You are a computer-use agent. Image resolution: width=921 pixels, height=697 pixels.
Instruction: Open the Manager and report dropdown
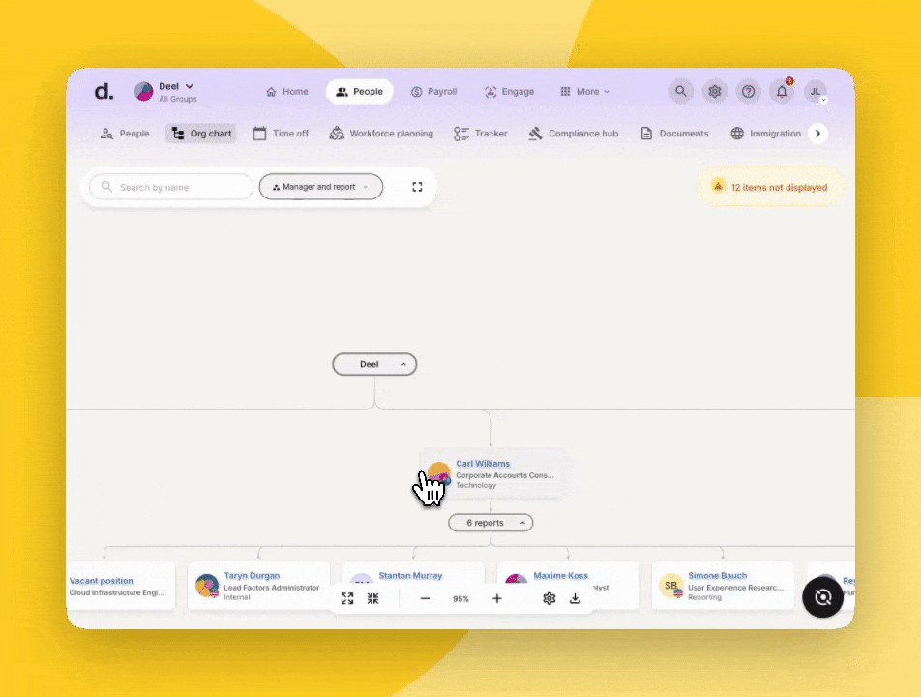coord(321,187)
